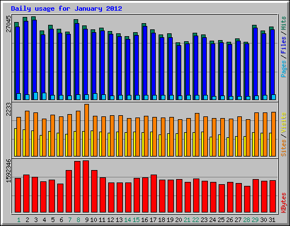Click day 22 on the x-axis
290x226 pixels.
tap(195, 220)
